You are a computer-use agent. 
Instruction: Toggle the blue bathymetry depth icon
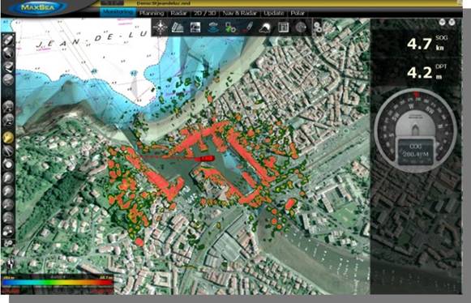point(212,28)
